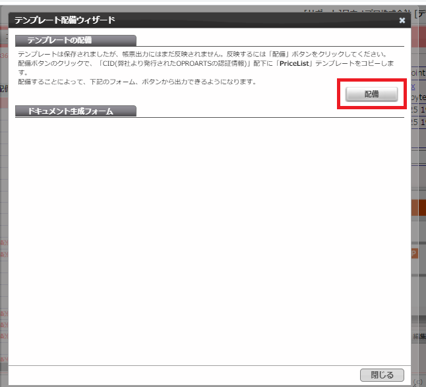The image size is (426, 387).
Task: Click the empty document generation form area
Action: point(210,237)
